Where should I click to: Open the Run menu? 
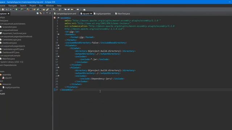pos(41,6)
